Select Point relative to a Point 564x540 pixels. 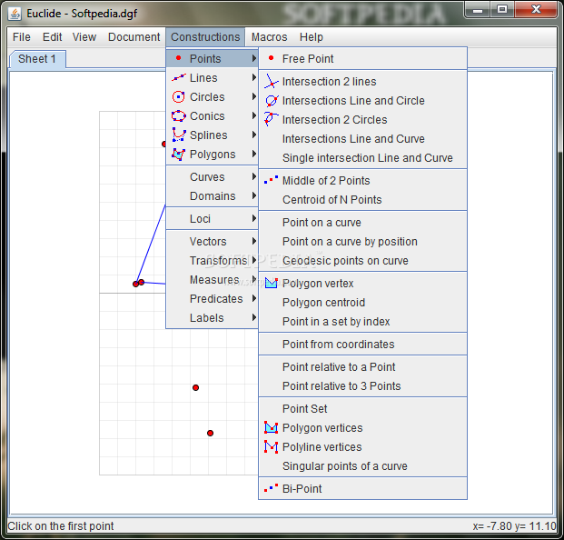point(362,366)
